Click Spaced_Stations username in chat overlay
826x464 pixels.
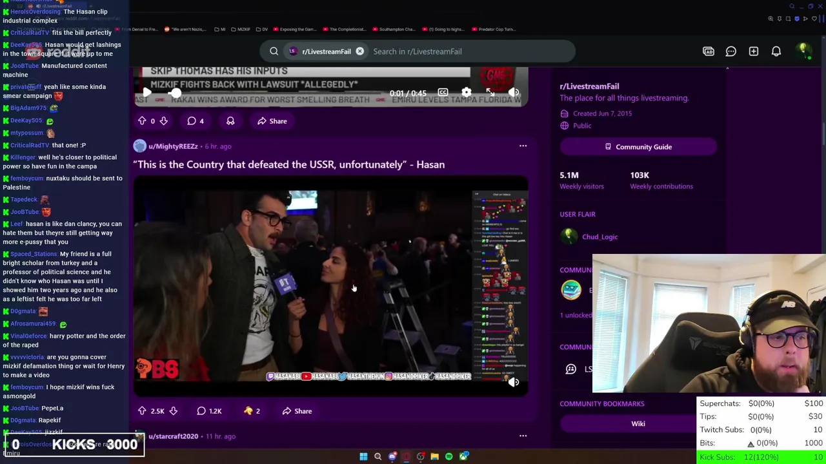pos(34,254)
